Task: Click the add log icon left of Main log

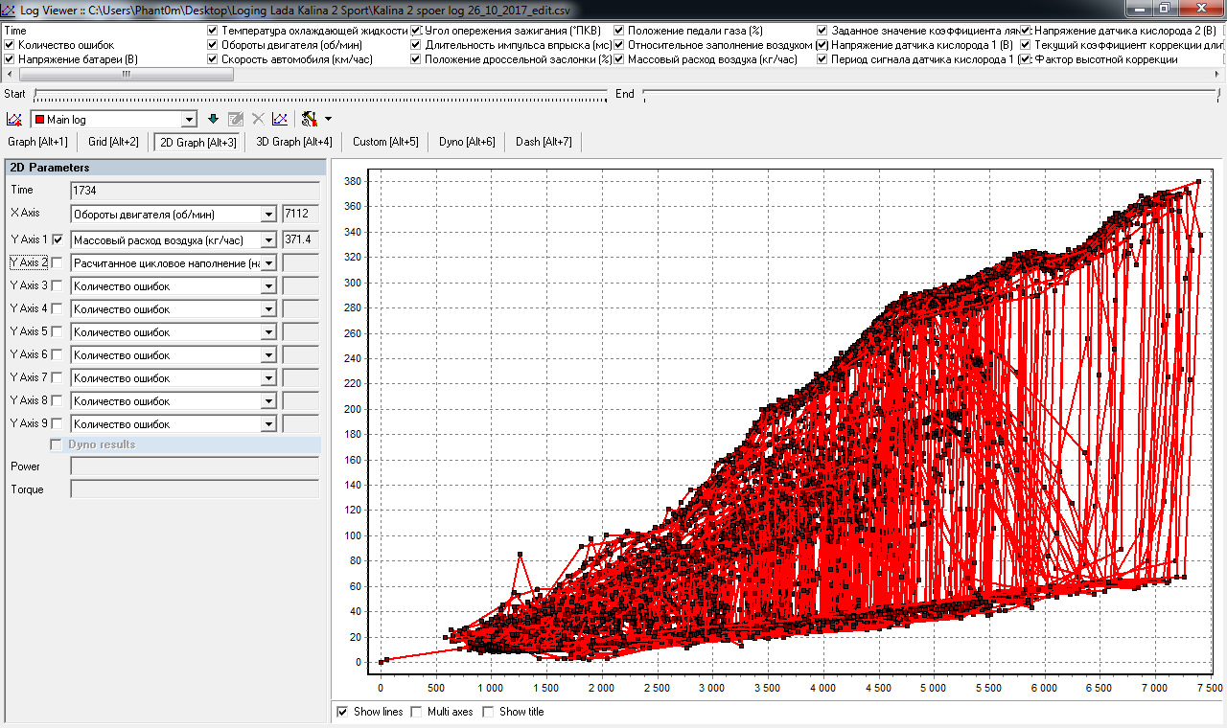Action: click(x=14, y=119)
